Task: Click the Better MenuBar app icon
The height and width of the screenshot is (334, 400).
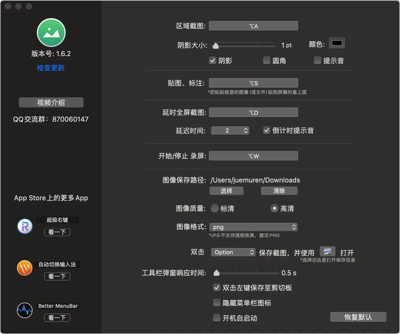Action: [24, 310]
